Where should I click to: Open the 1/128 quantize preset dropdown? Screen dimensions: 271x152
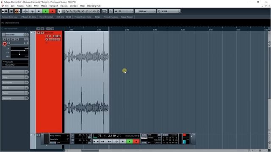point(169,11)
